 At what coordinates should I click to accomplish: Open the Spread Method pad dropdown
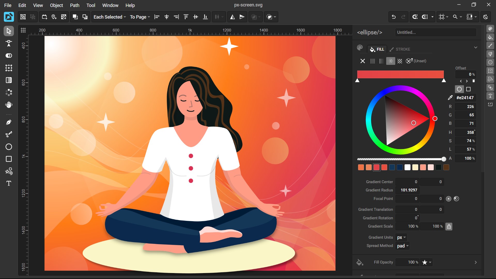tap(403, 246)
